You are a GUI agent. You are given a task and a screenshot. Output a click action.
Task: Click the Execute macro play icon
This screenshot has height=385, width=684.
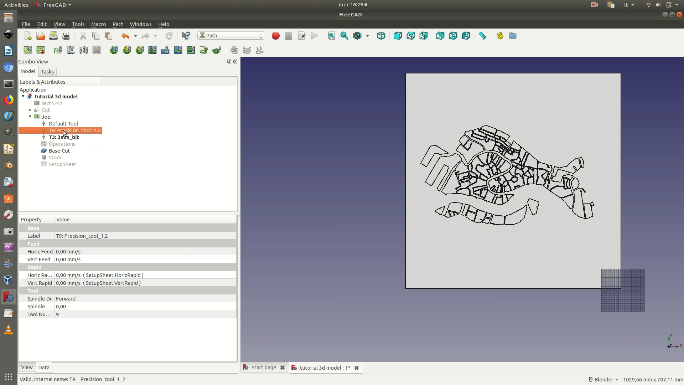pyautogui.click(x=314, y=36)
